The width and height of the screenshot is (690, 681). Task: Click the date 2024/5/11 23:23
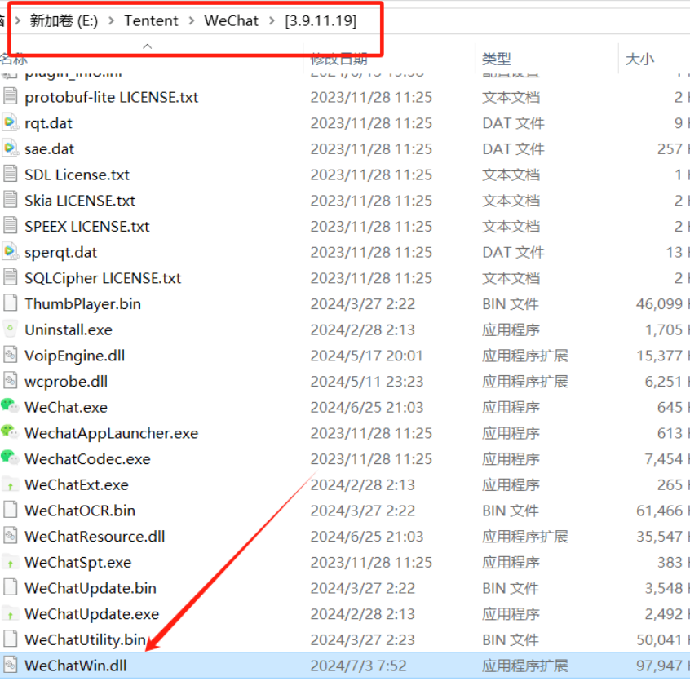pyautogui.click(x=366, y=381)
